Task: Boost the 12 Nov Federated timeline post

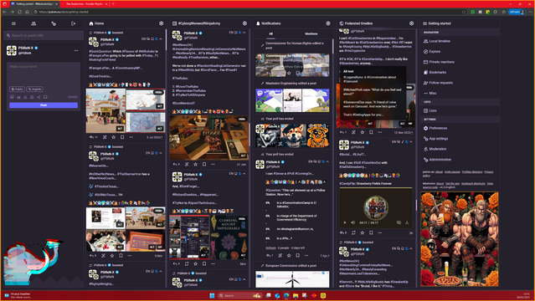Action: [x=353, y=132]
